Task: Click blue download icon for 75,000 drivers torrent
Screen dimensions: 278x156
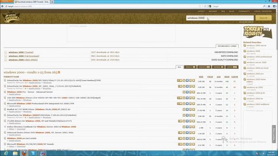Action: coord(187,121)
